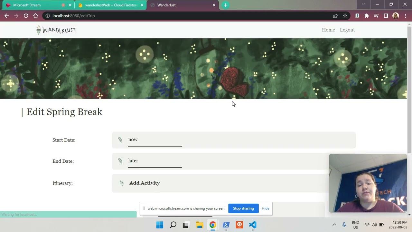Click the browser forward arrow

[16, 16]
